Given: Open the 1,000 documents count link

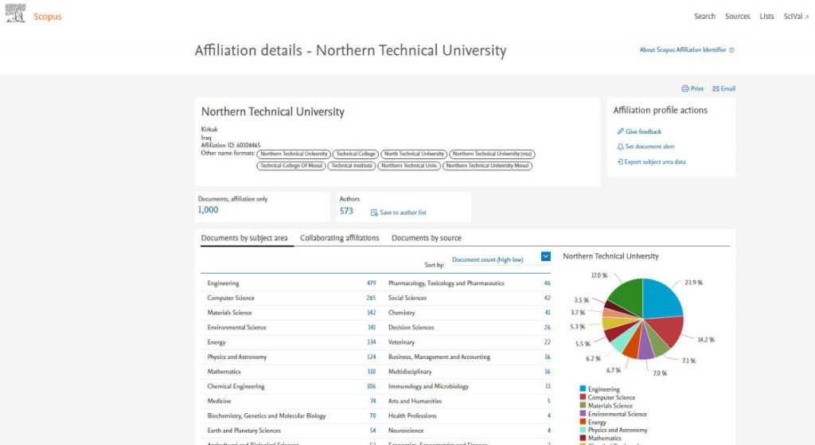Looking at the screenshot, I should [x=208, y=210].
